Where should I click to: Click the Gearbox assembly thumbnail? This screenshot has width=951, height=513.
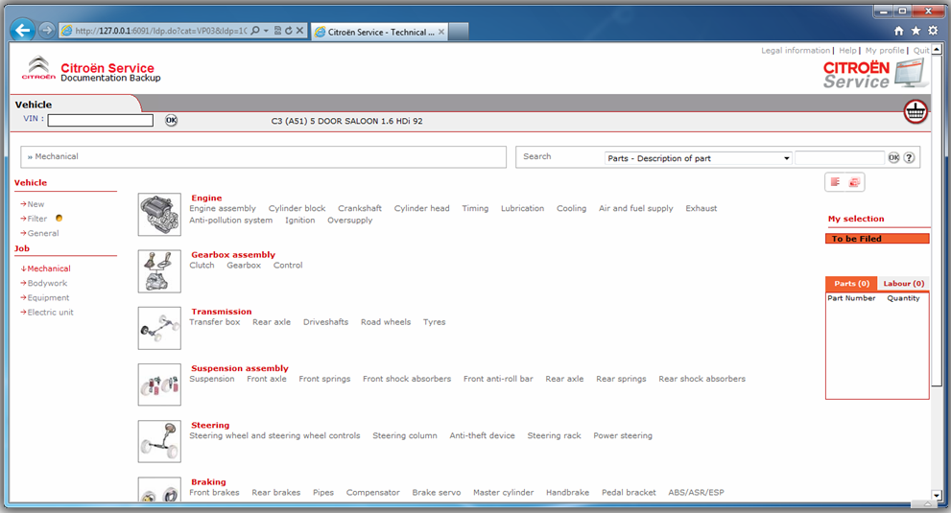point(159,271)
